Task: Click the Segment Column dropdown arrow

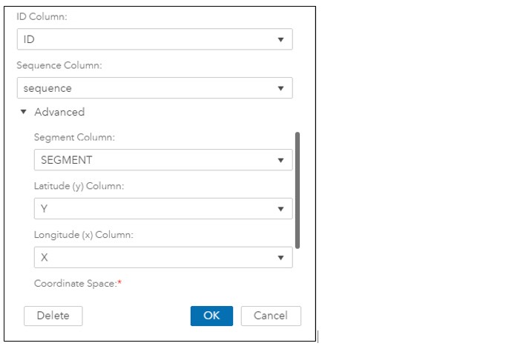Action: [x=280, y=160]
